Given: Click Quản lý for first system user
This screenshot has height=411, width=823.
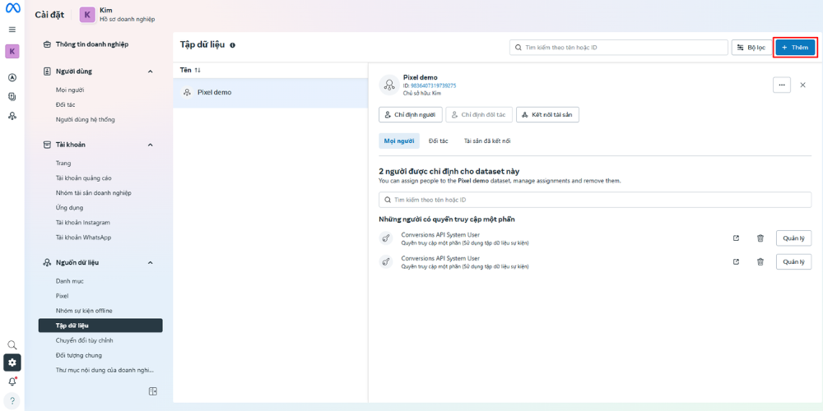Looking at the screenshot, I should point(793,238).
